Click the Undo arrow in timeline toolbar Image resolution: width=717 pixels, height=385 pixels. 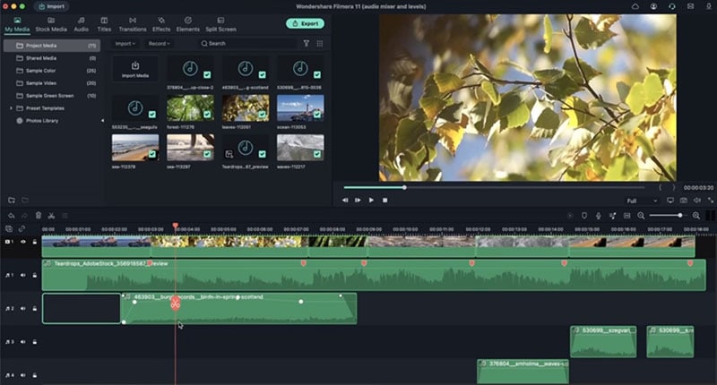coord(12,216)
